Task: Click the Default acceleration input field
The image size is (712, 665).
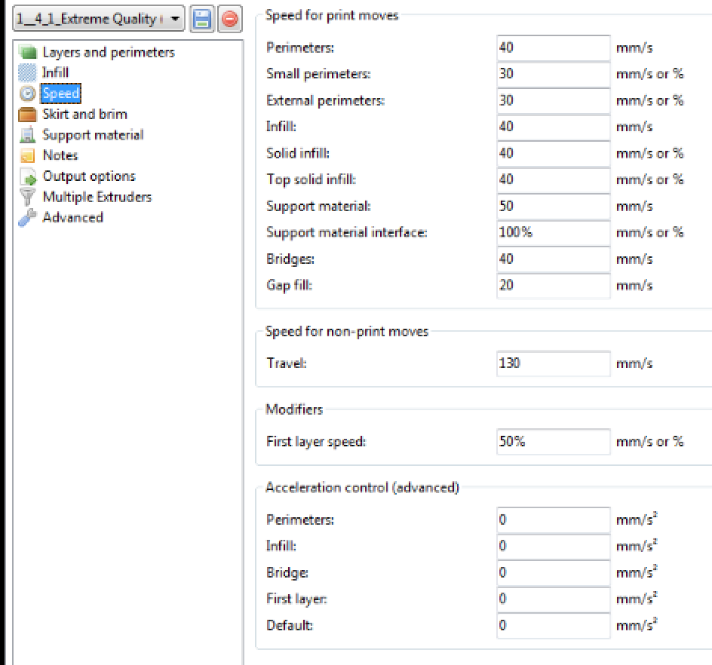Action: [553, 626]
